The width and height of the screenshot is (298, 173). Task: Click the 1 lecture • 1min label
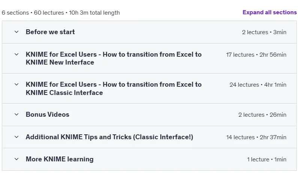coord(267,159)
